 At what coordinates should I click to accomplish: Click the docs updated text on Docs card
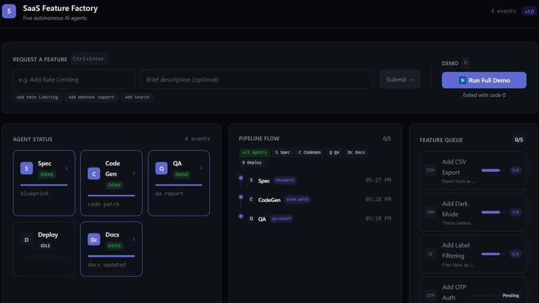[107, 265]
